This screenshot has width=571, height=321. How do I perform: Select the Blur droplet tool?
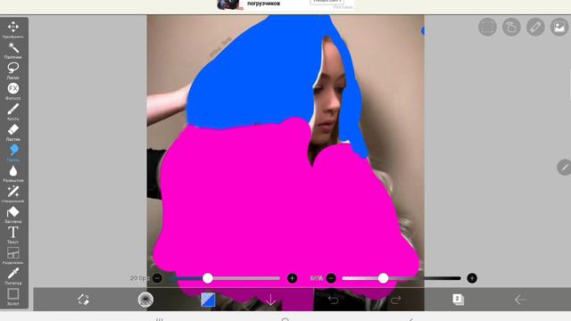pos(13,173)
